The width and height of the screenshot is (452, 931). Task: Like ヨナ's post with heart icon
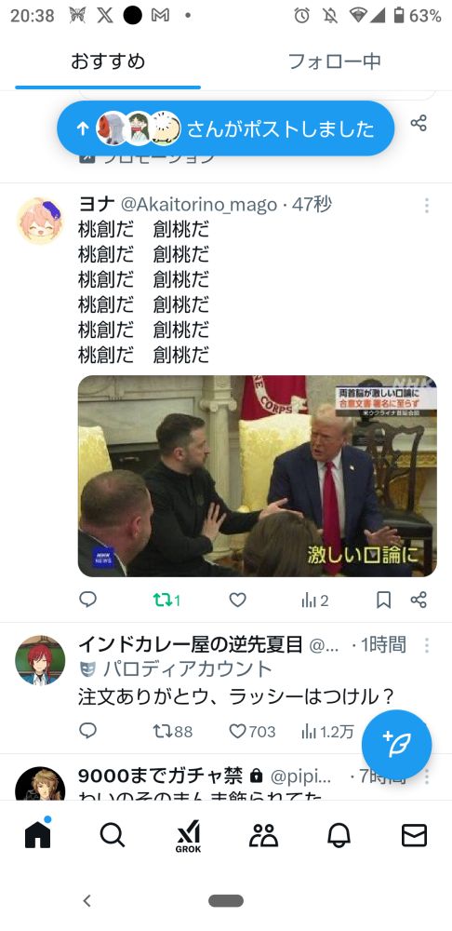tap(238, 600)
